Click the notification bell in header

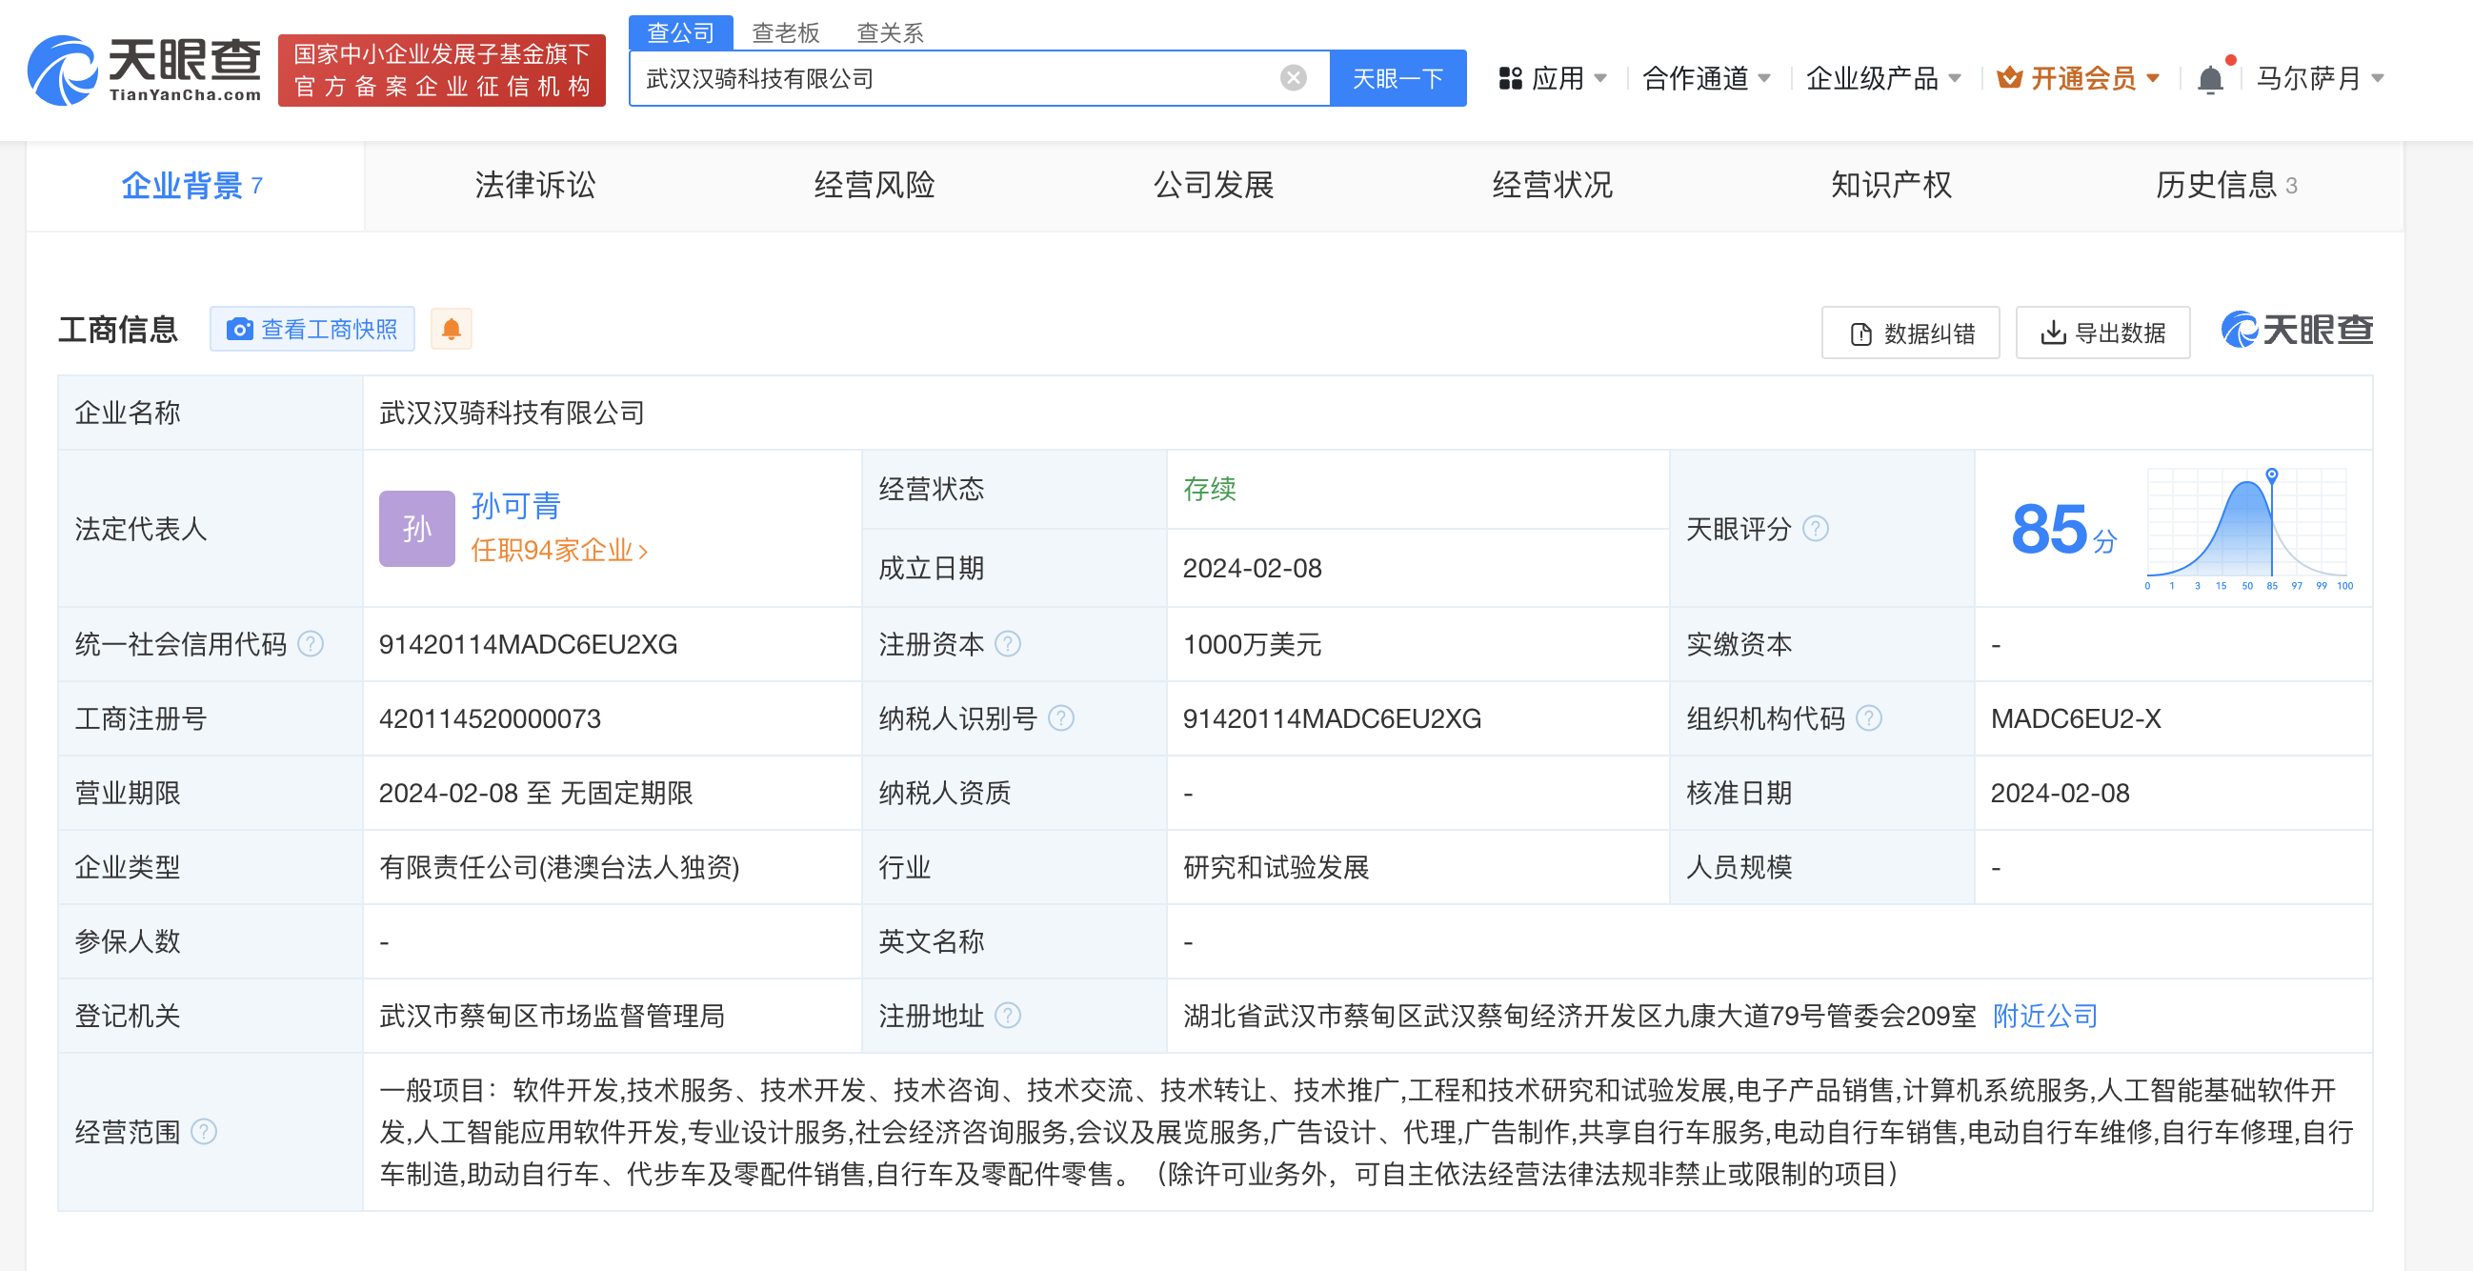coord(2210,79)
